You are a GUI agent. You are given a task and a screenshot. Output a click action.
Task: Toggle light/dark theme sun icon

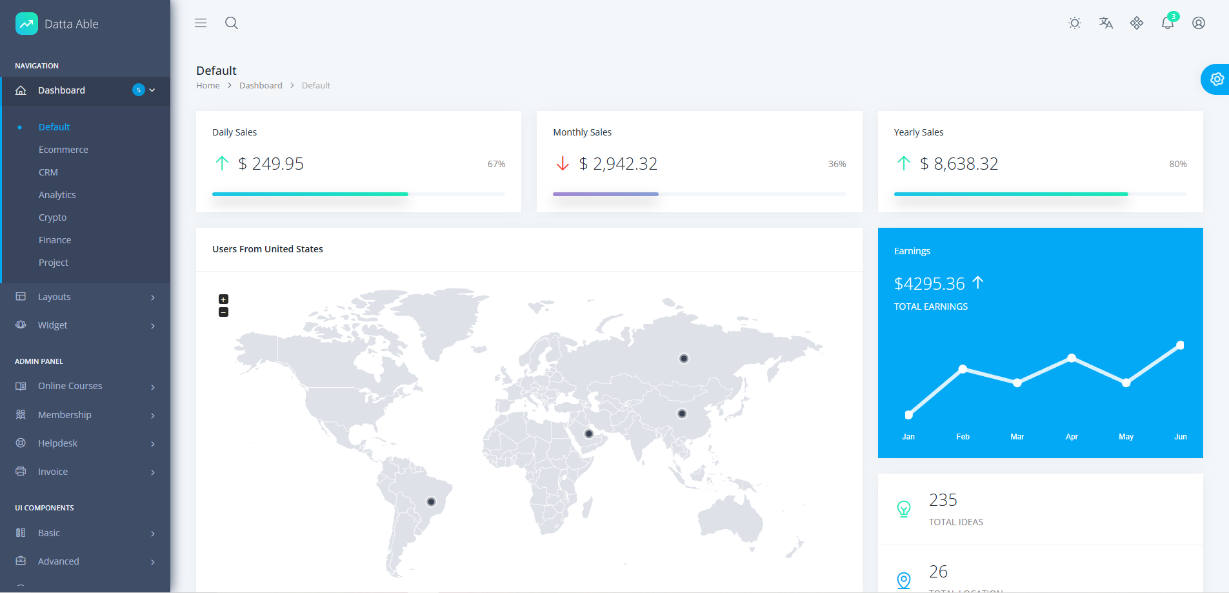click(1075, 23)
